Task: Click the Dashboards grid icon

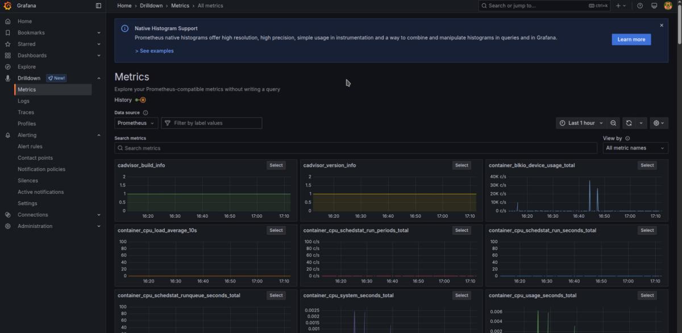Action: click(7, 55)
